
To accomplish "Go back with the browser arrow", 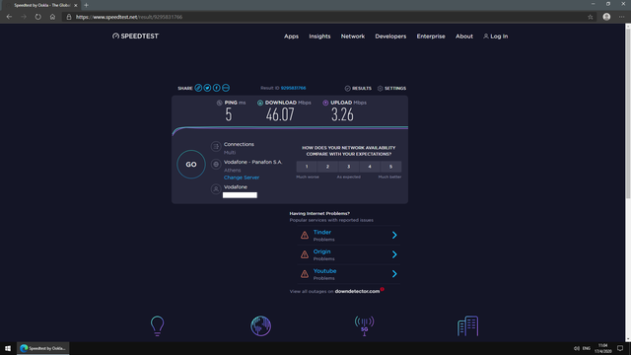I will 9,17.
